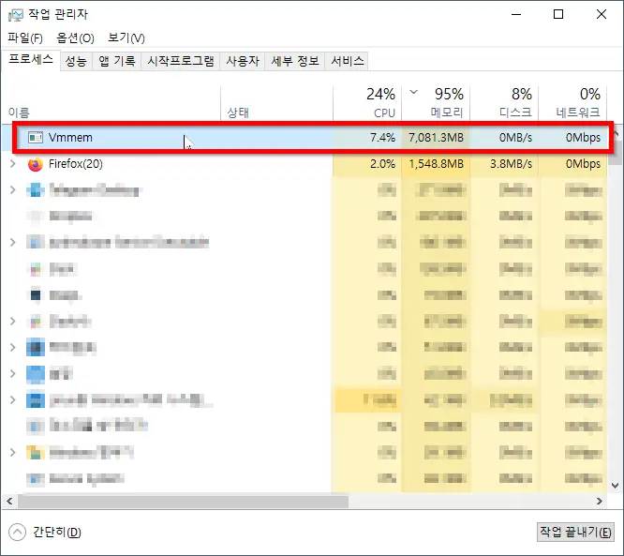This screenshot has height=556, width=624.
Task: Click Vmmem's 7.4% CPU value
Action: coord(382,138)
